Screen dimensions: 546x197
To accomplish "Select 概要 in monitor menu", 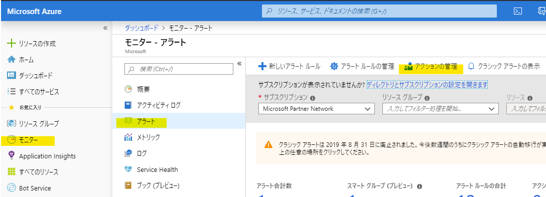I will (x=143, y=89).
